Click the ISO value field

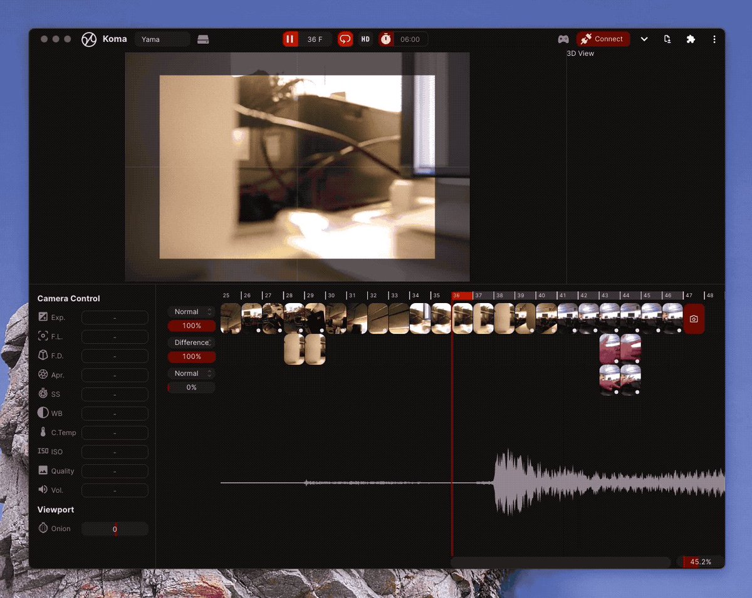[115, 451]
